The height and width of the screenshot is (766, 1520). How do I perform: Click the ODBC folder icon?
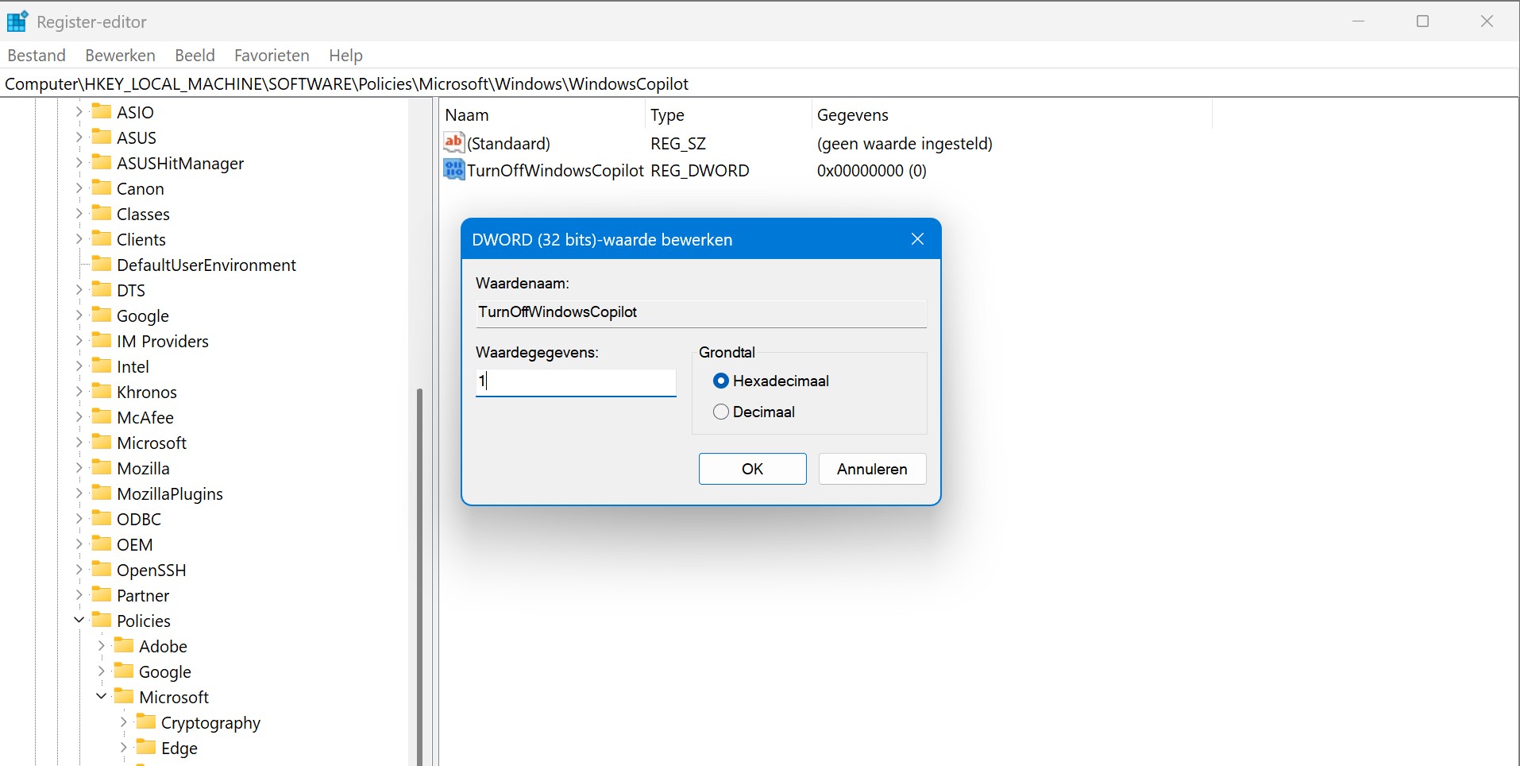102,518
